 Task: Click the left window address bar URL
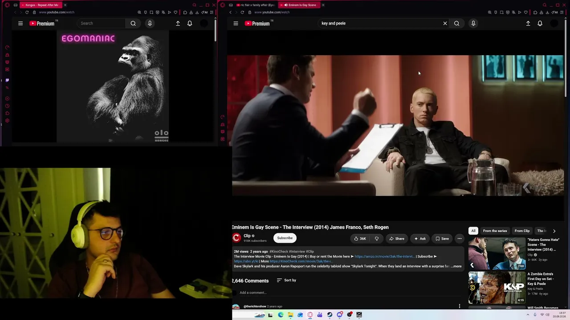[57, 12]
